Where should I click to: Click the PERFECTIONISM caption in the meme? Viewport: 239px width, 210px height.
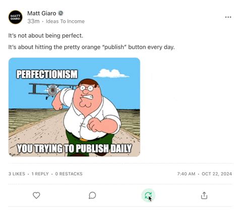pos(47,74)
